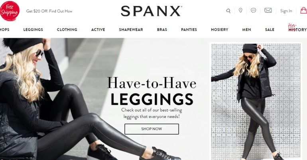Open Get $20 Off: Find Out How link
Viewport: 307px width, 160px height.
click(49, 11)
